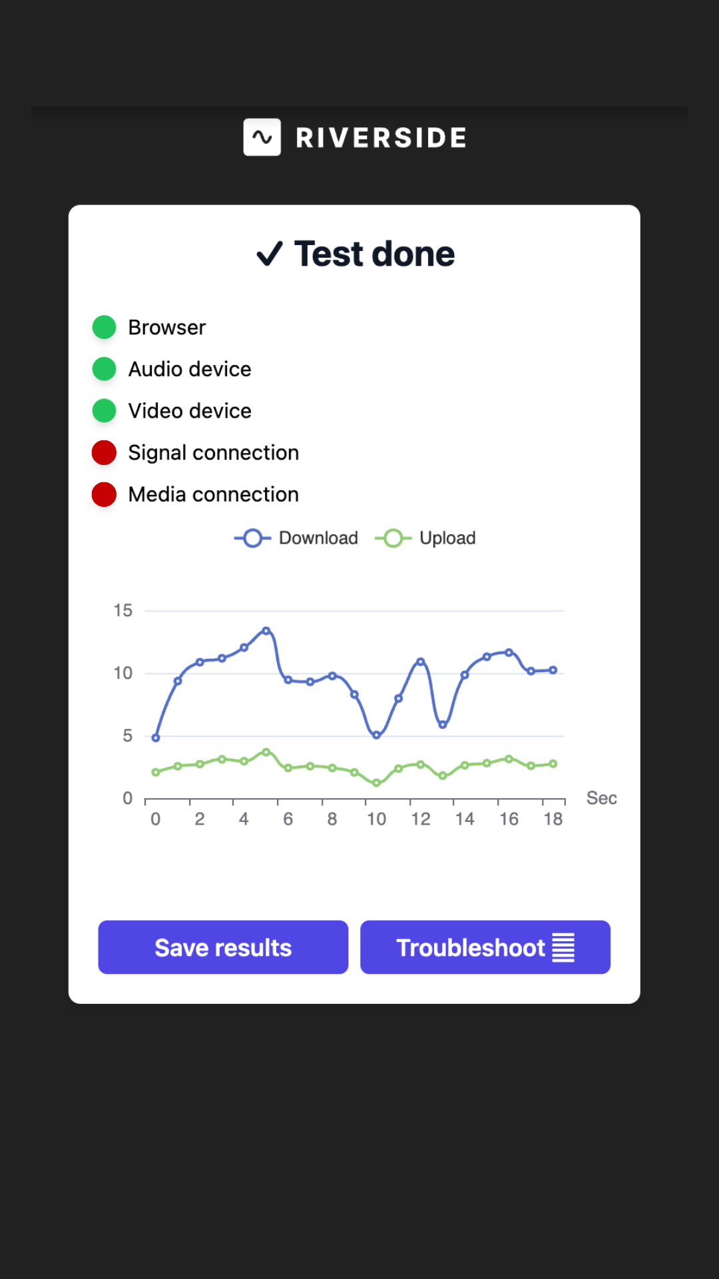
Task: Click the last Upload data point at 18 seconds
Action: point(553,764)
